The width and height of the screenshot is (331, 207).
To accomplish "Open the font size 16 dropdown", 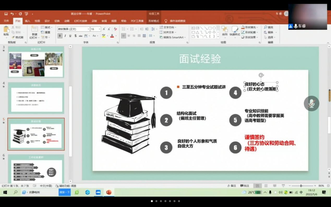I will pyautogui.click(x=99, y=29).
